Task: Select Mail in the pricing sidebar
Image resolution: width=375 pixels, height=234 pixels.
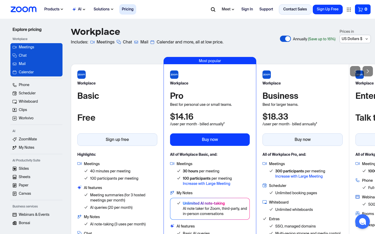Action: coord(36,64)
